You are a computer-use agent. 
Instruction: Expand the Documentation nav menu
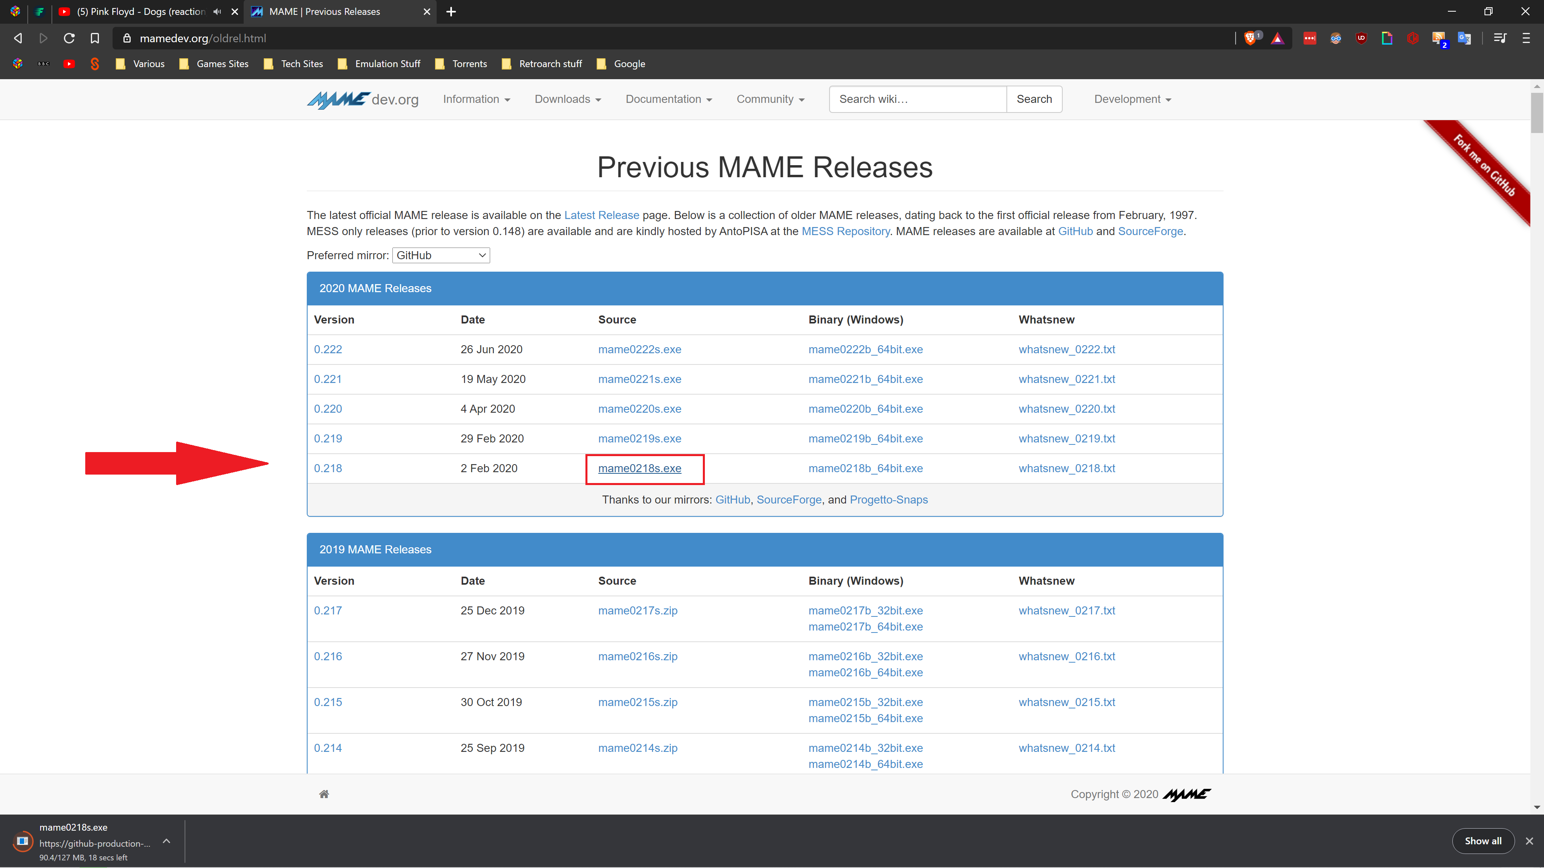click(669, 99)
